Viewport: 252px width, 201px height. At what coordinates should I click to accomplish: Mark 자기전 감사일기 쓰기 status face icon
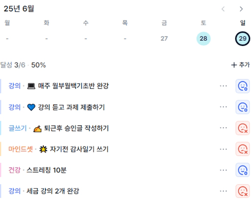(x=243, y=149)
